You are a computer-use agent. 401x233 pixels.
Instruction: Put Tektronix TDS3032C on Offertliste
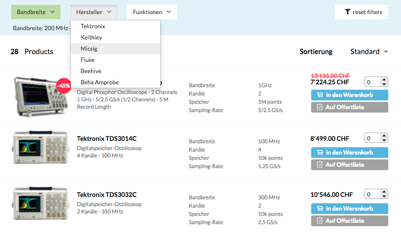350,221
